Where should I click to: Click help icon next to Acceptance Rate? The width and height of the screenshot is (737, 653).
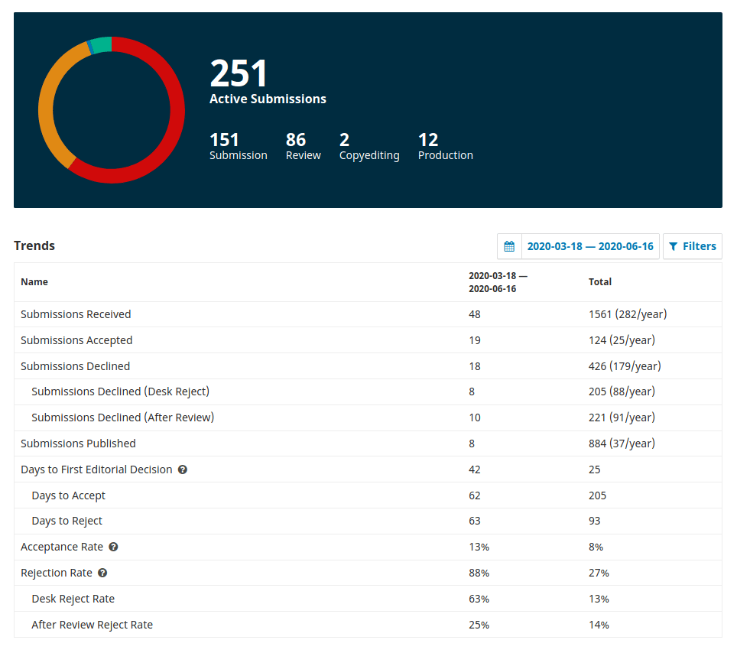[x=113, y=547]
